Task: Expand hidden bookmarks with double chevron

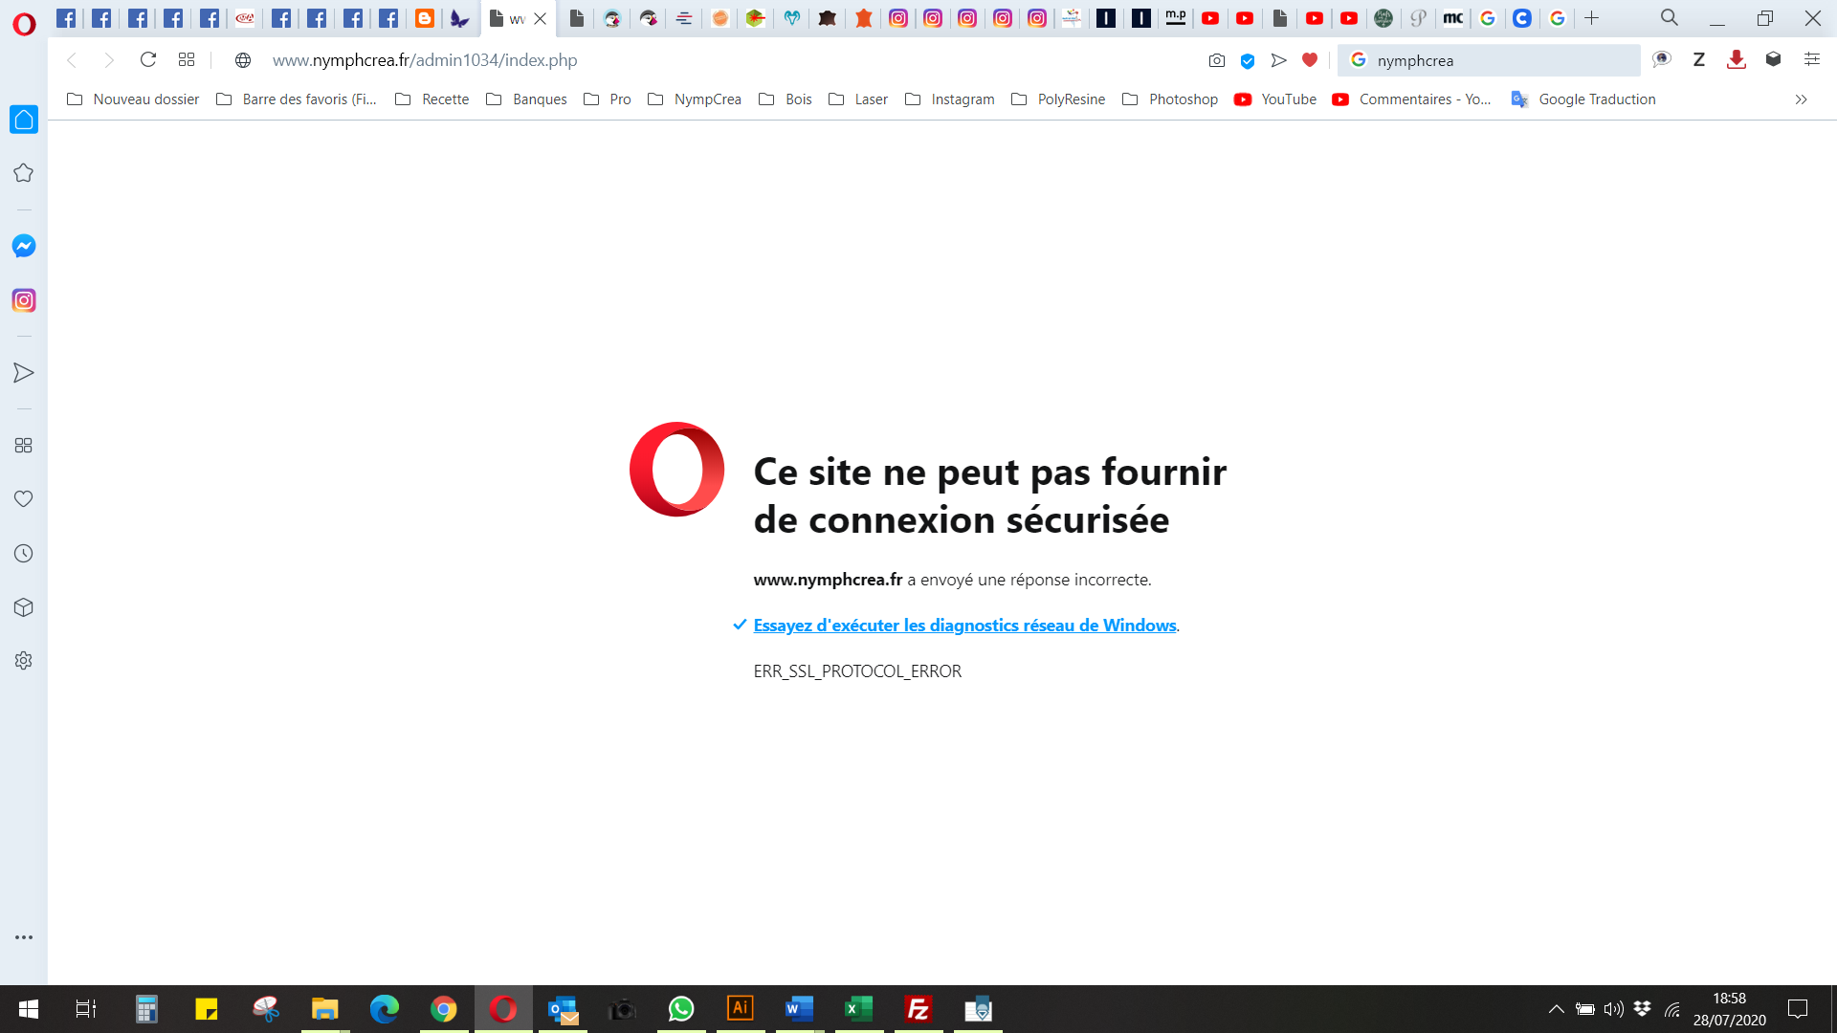Action: pos(1801,99)
